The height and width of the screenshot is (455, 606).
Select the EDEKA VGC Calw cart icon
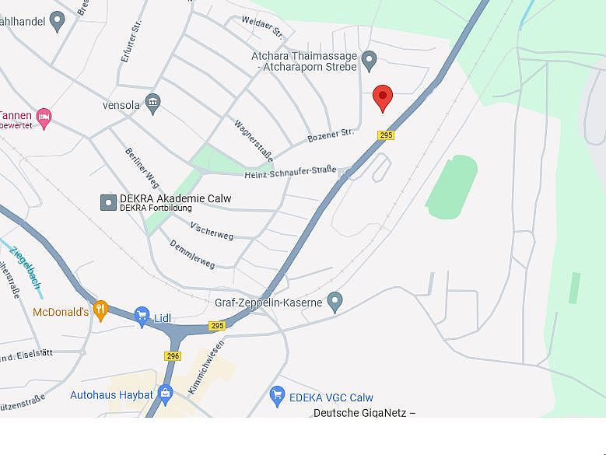(277, 397)
